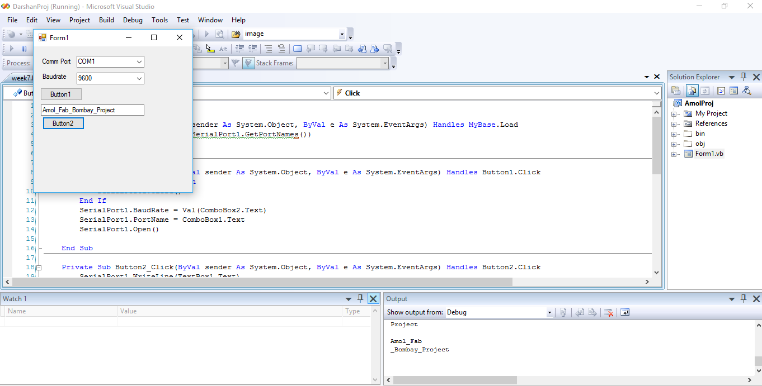
Task: Open the Window menu
Action: 210,20
